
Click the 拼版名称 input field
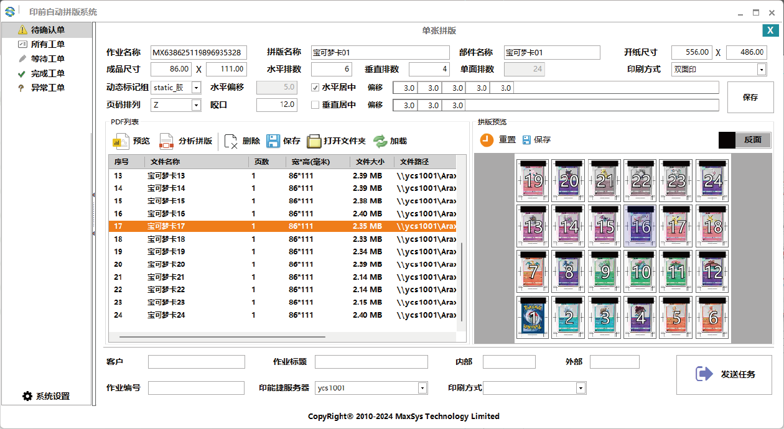380,53
